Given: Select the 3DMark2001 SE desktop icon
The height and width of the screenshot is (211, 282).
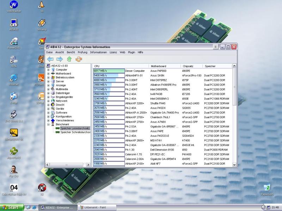Looking at the screenshot, I should pos(14,135).
